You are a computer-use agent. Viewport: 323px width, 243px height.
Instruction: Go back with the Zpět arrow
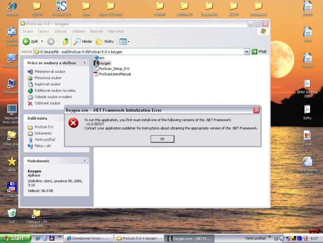(30, 42)
